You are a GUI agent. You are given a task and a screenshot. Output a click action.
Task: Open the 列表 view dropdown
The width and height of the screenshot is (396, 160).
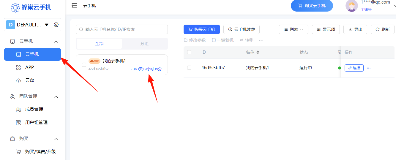tap(294, 29)
